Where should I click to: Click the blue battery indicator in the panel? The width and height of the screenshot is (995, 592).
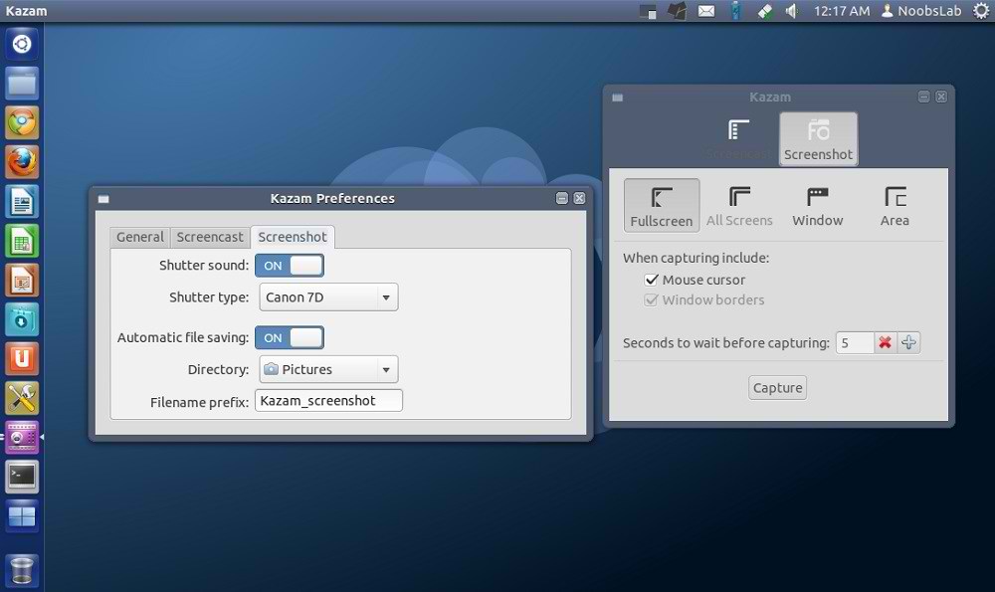coord(735,11)
